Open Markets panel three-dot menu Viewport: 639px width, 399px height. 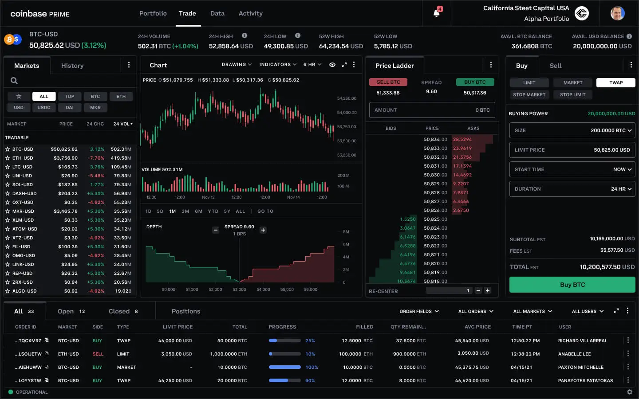[x=129, y=65]
